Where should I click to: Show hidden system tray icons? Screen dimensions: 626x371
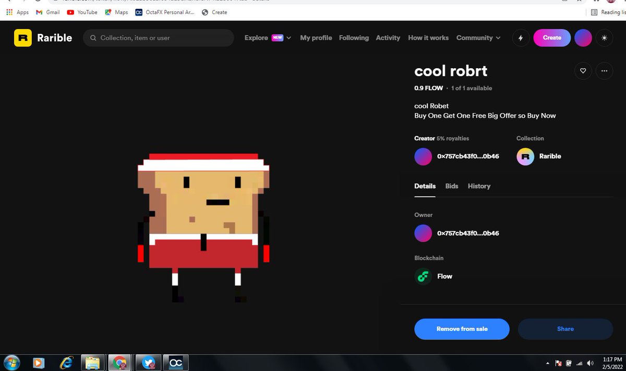(548, 363)
